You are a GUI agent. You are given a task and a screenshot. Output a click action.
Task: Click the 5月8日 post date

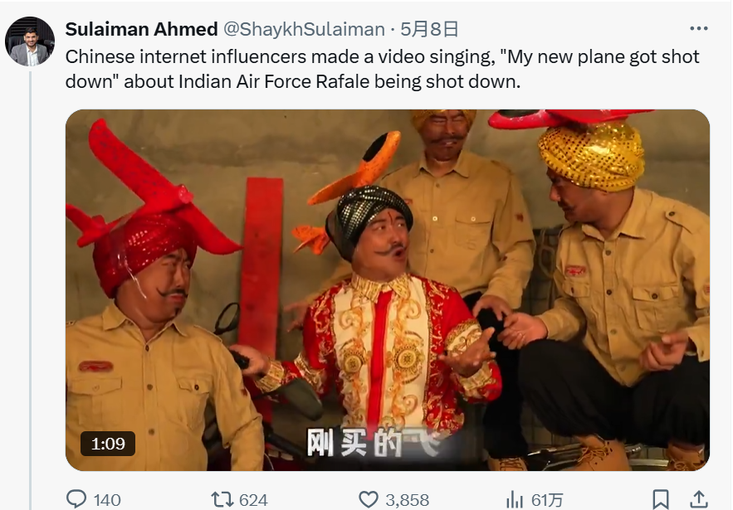(429, 30)
